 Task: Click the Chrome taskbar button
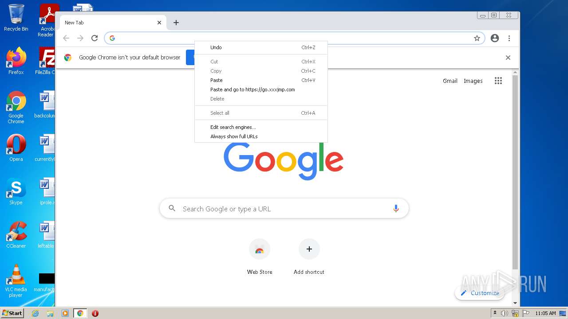80,313
